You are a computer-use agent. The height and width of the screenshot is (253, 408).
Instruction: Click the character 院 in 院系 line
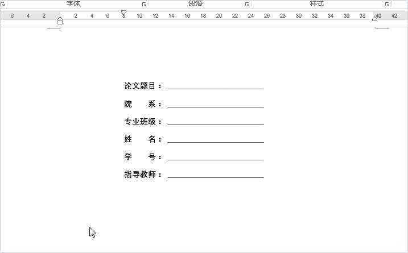point(128,104)
